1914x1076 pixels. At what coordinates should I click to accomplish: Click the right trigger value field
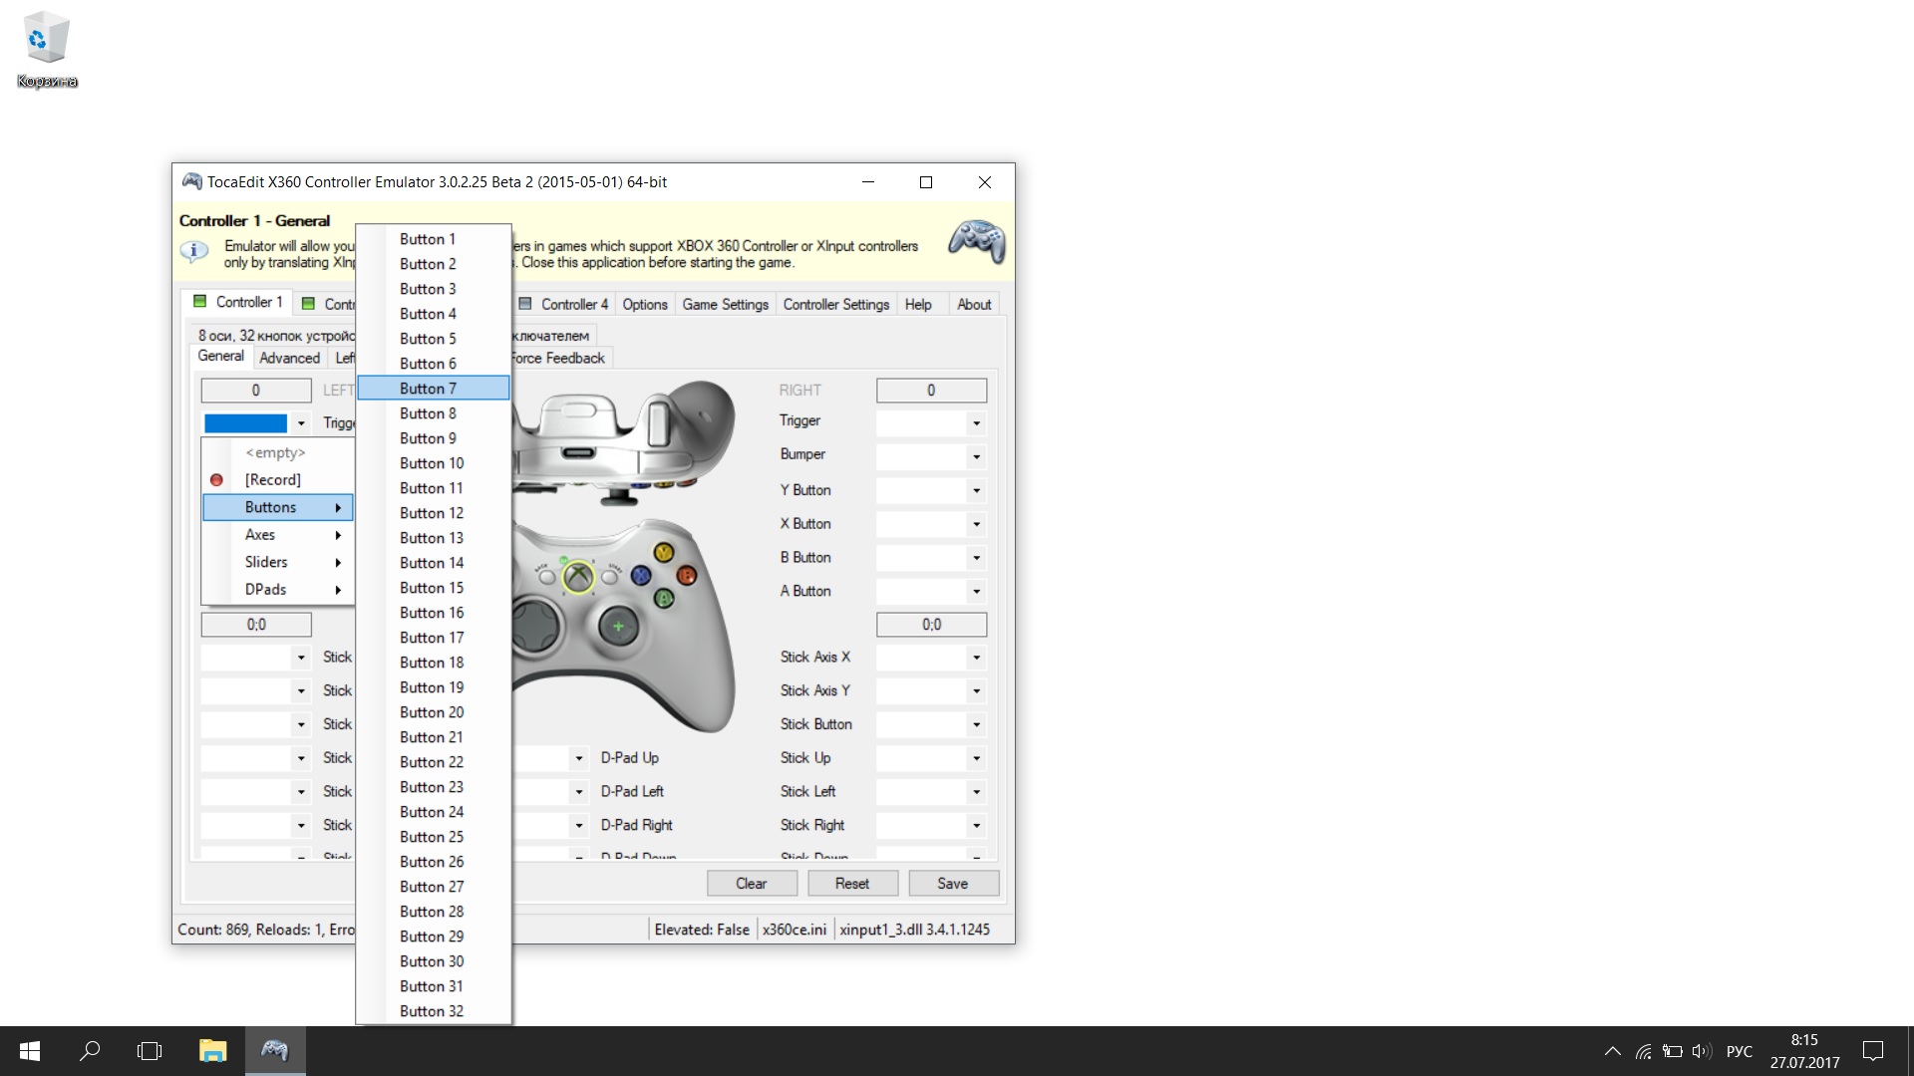click(930, 391)
